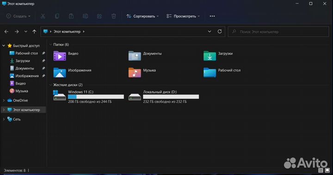Click '232 ГБ свободно из 232 ГБ' text
This screenshot has width=333, height=175.
pyautogui.click(x=165, y=102)
